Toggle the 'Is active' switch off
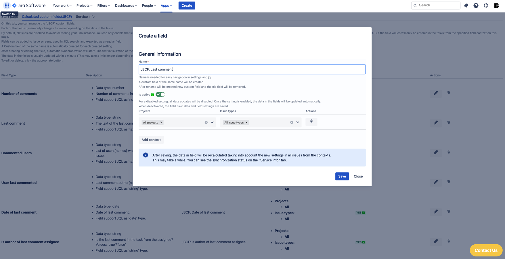The height and width of the screenshot is (259, 505). tap(160, 94)
